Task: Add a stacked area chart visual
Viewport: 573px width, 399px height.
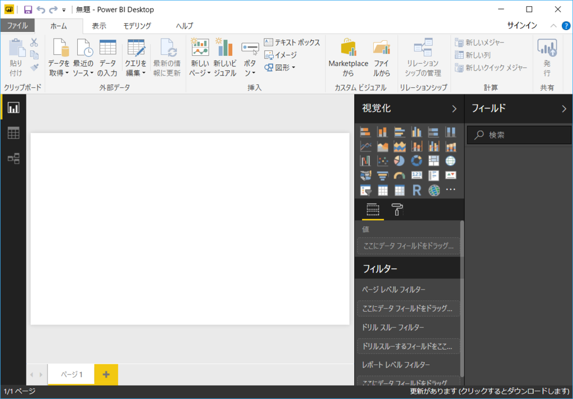Action: click(x=400, y=146)
